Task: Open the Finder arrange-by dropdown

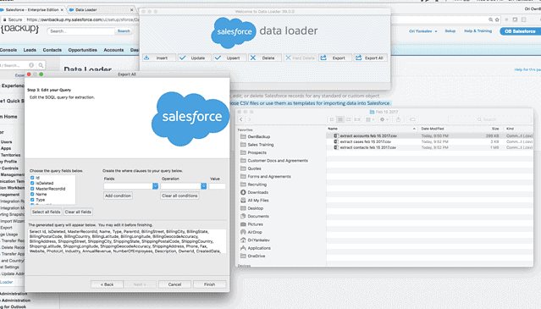Action: click(370, 119)
